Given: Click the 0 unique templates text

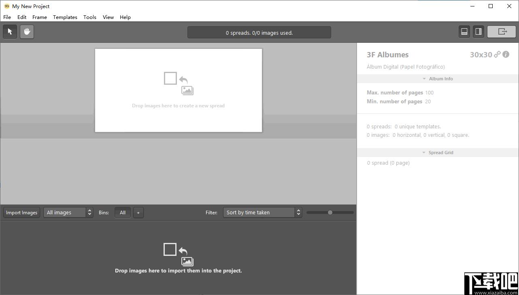Looking at the screenshot, I should click(x=418, y=127).
